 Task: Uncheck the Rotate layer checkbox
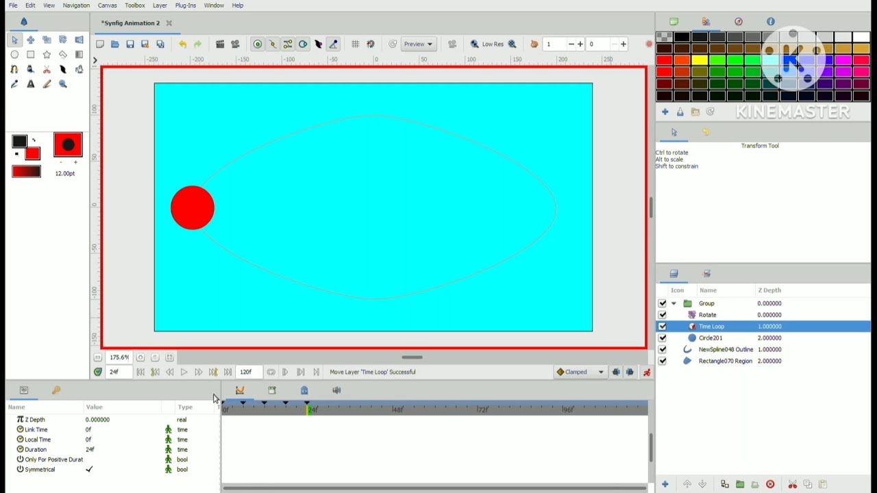[x=663, y=315]
